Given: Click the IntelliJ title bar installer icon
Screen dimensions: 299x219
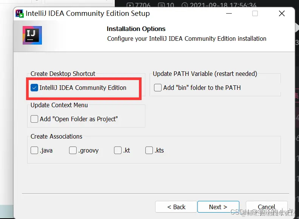Looking at the screenshot, I should [20, 14].
